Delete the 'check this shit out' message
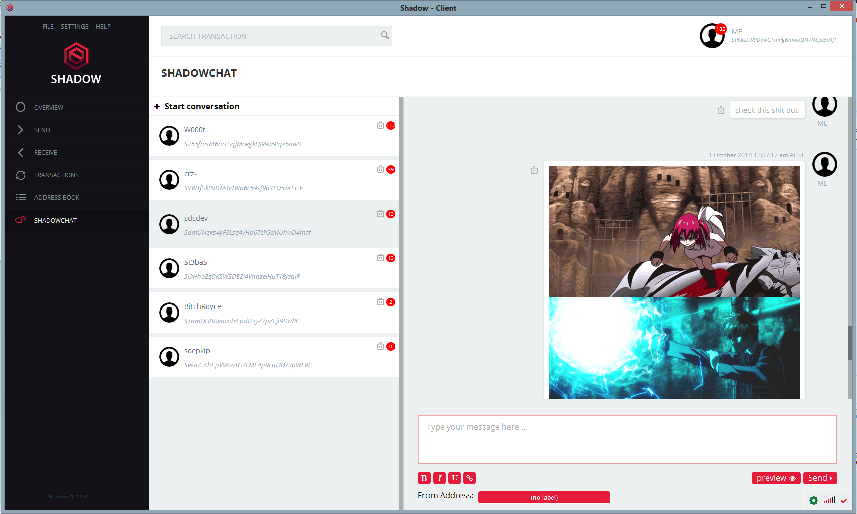 [x=721, y=110]
